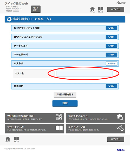
Task: Click the 詳細な項目を隠す button
Action: tap(65, 95)
